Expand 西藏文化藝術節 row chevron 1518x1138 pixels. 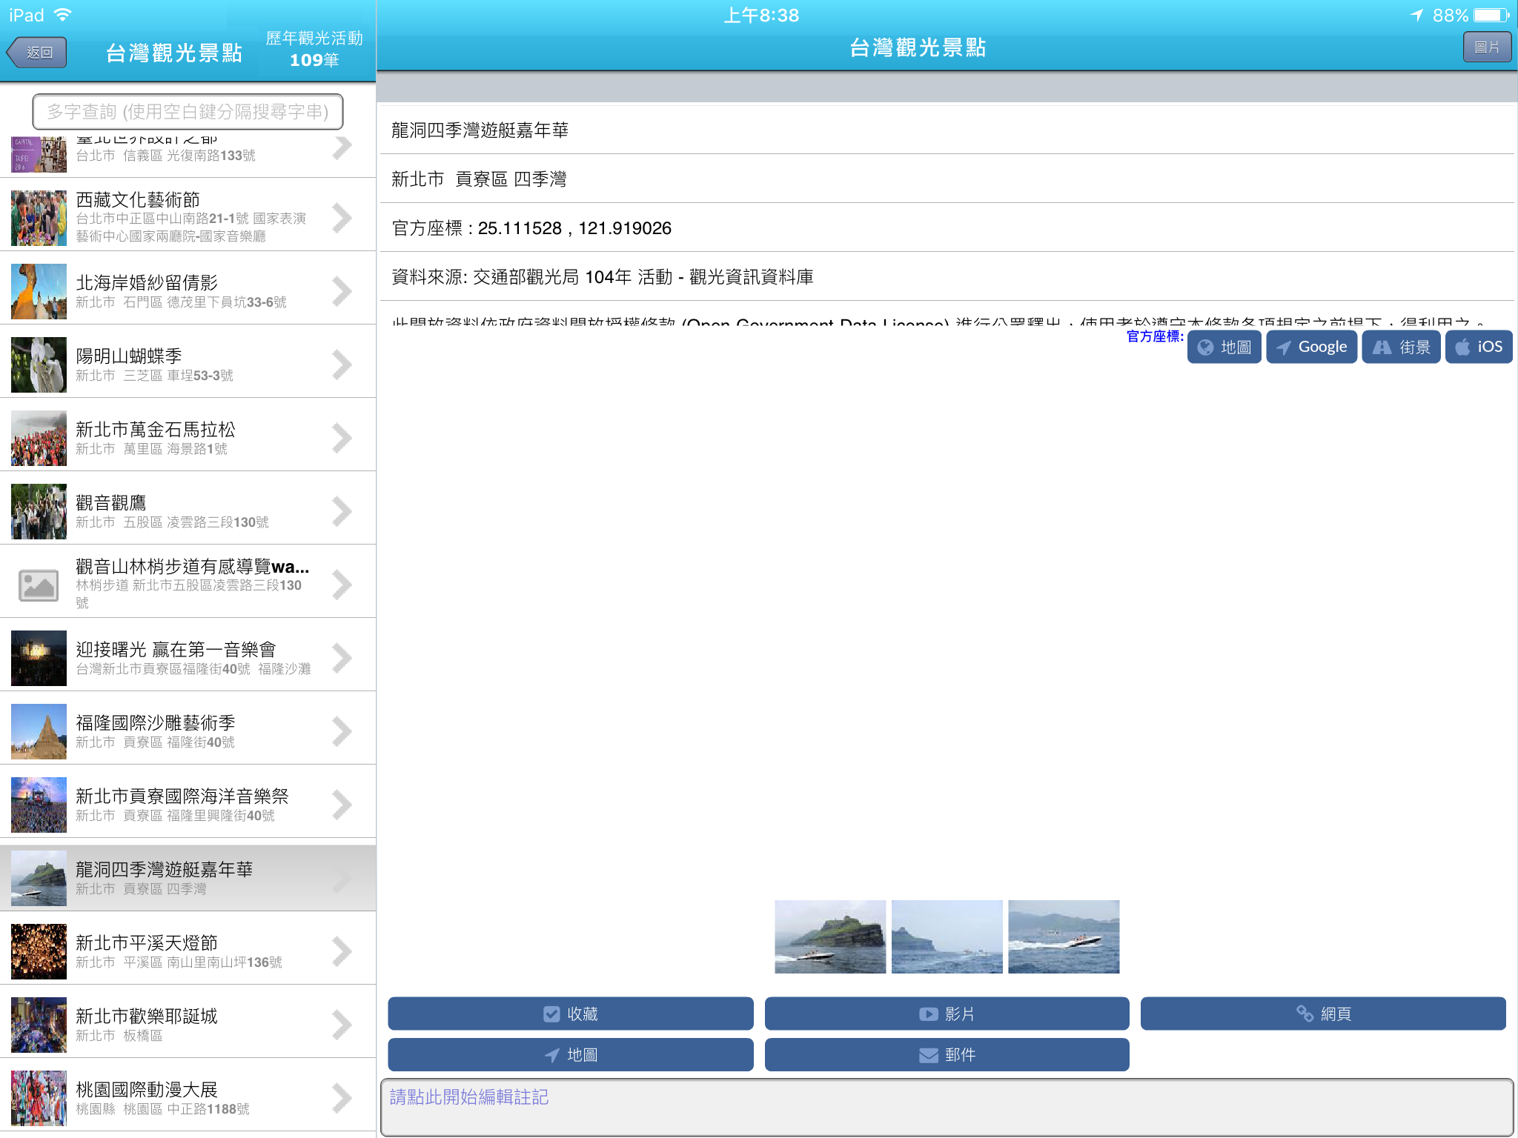point(342,218)
